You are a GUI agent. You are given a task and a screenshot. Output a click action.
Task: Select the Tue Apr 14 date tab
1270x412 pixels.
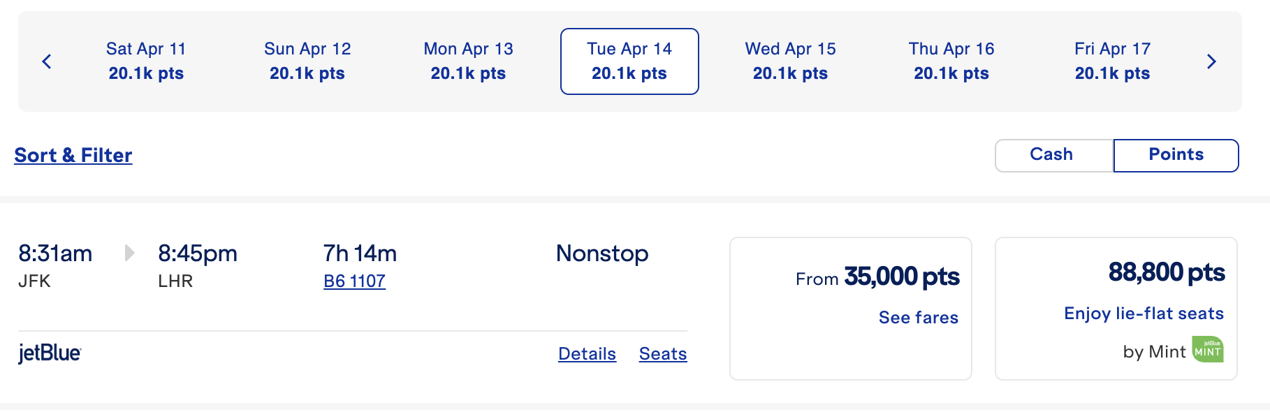point(629,61)
